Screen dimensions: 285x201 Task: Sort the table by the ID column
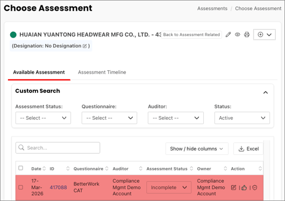click(x=68, y=168)
